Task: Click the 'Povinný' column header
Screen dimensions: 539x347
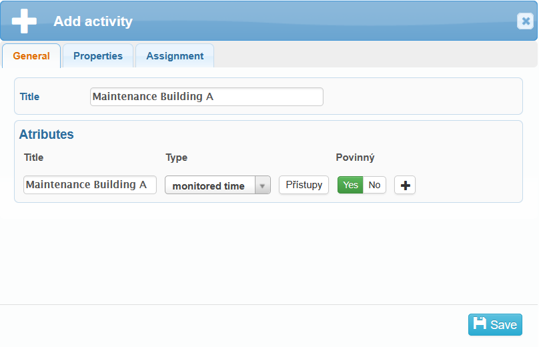Action: point(355,157)
